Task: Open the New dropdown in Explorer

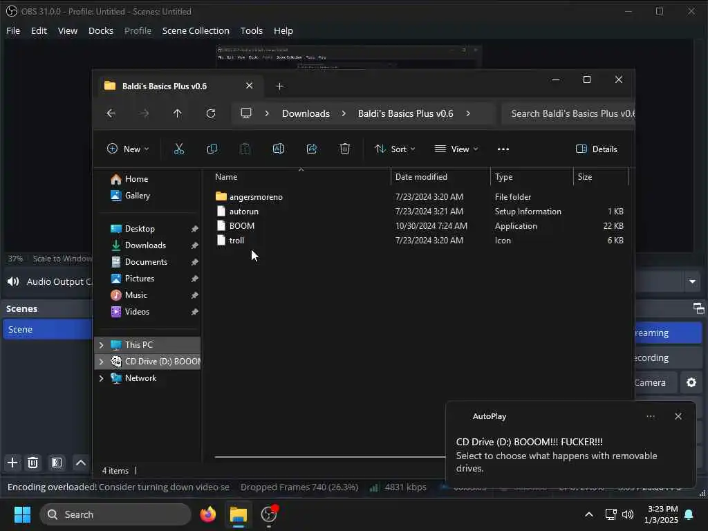Action: tap(128, 149)
